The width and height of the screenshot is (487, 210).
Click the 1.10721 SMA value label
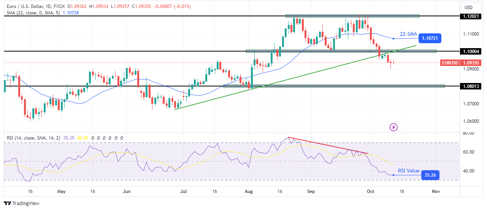pyautogui.click(x=430, y=38)
